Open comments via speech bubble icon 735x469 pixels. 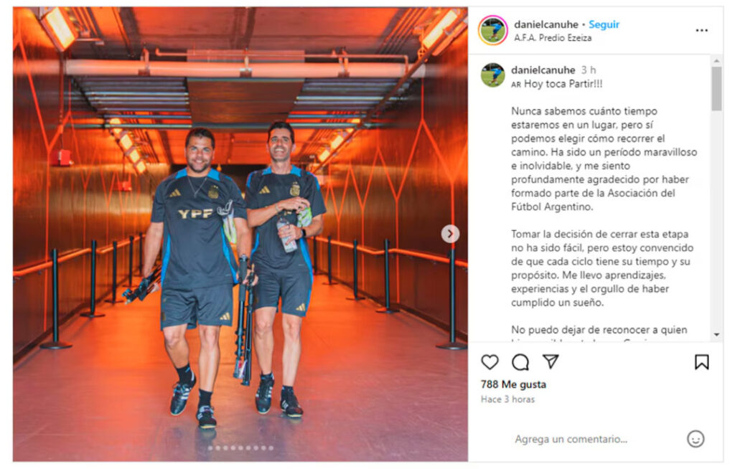pyautogui.click(x=520, y=362)
